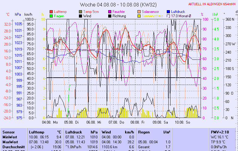Select the blue Luftdruck legend swatch
The height and width of the screenshot is (151, 238).
(x=169, y=11)
